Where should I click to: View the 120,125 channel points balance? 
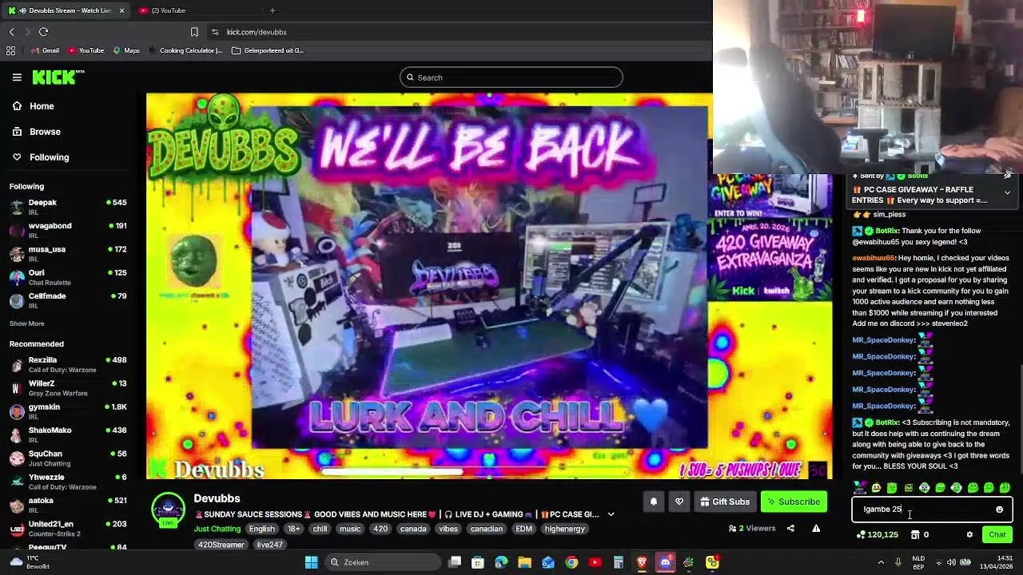877,535
